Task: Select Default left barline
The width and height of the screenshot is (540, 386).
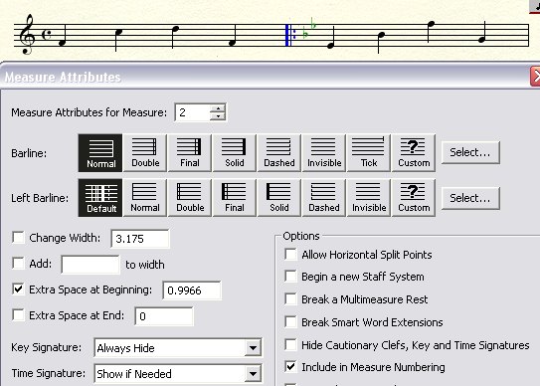Action: tap(100, 198)
